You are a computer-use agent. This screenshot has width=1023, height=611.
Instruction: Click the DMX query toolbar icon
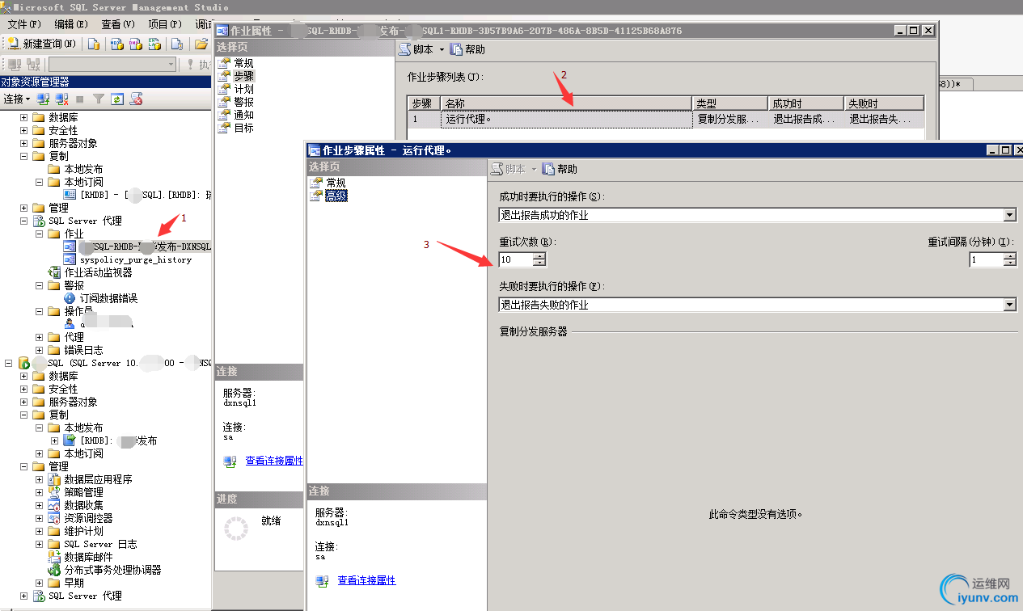click(x=135, y=44)
